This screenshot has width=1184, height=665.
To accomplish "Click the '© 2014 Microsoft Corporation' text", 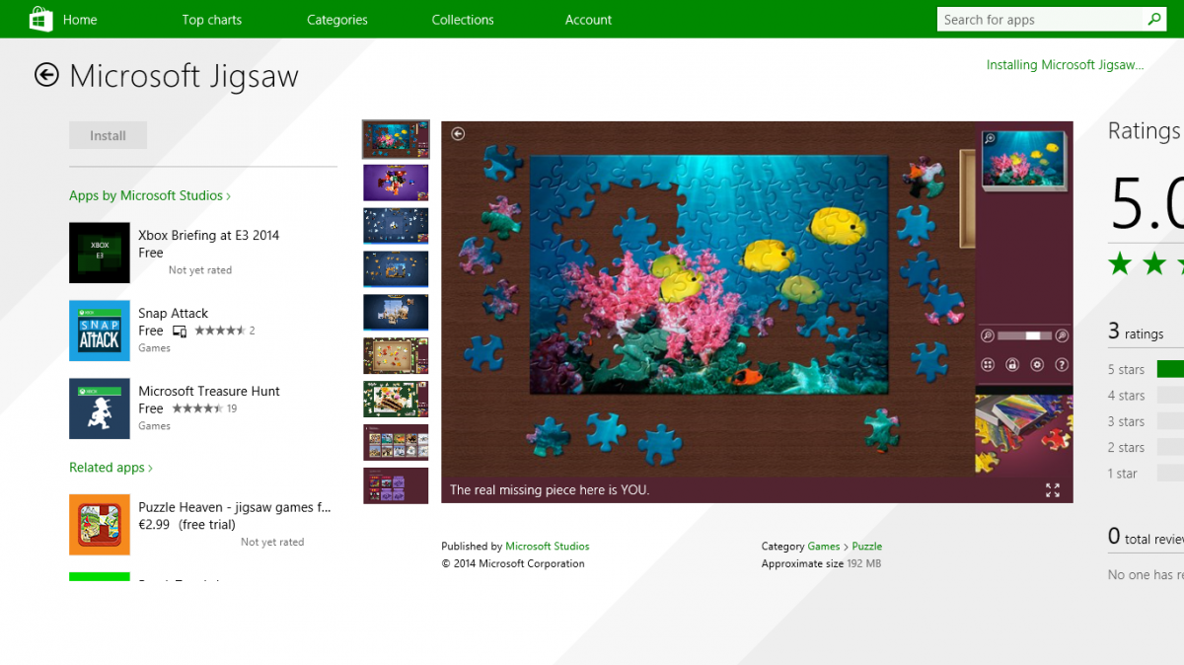I will (513, 563).
